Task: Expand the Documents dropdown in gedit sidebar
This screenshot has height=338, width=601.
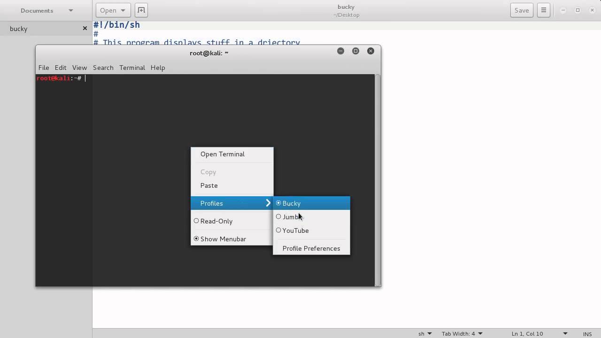Action: tap(71, 10)
